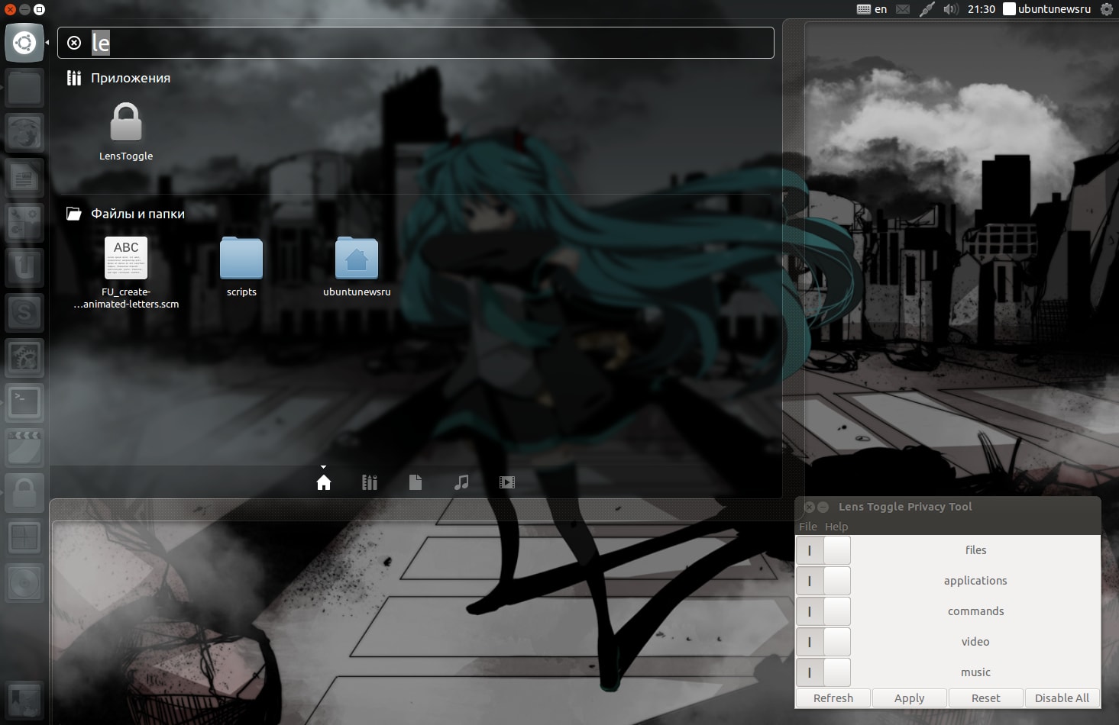Viewport: 1119px width, 725px height.
Task: Click the LensToggle lock icon in launcher
Action: point(24,493)
